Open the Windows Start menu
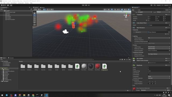This screenshot has height=97, width=172. coord(2,95)
